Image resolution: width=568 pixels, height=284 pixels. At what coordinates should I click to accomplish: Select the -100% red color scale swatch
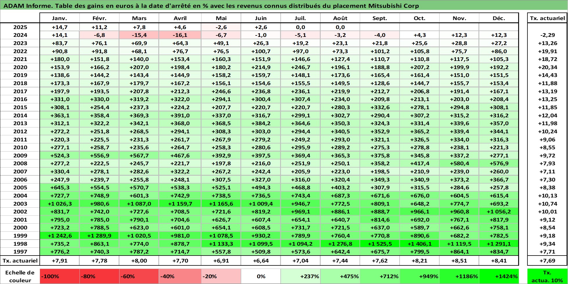click(59, 276)
